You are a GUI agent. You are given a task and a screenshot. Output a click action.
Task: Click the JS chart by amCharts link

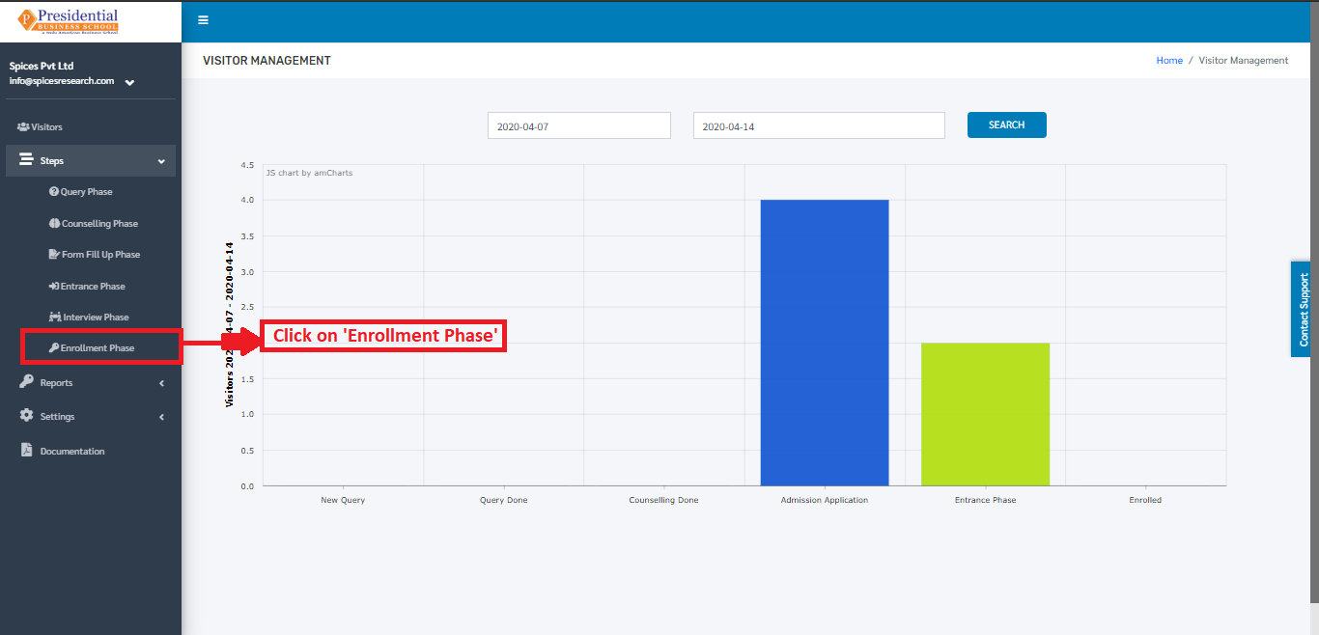(309, 173)
